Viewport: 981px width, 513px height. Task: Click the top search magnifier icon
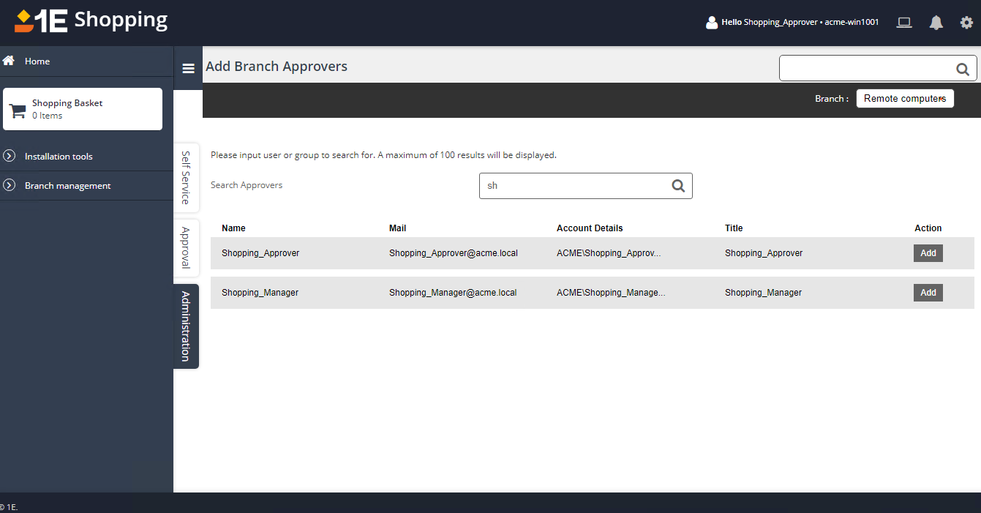pos(963,70)
